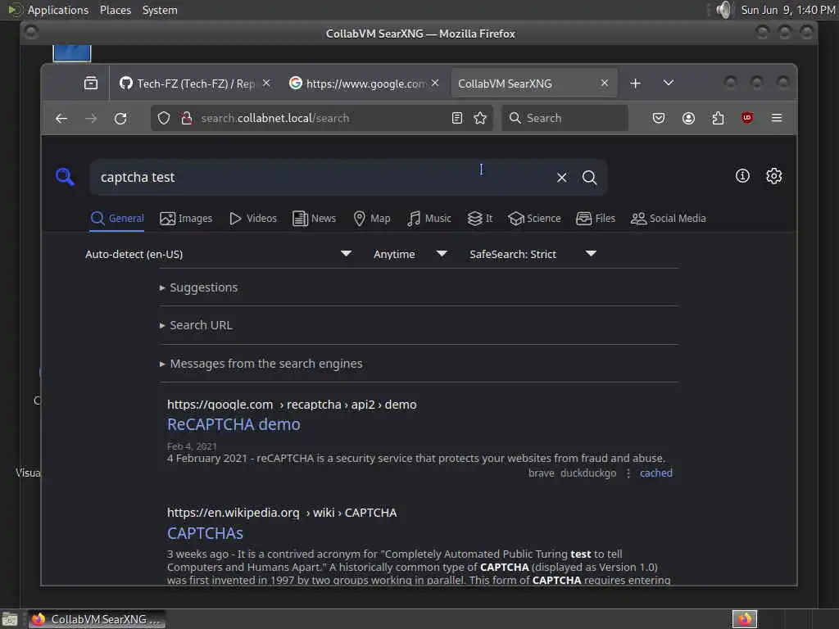This screenshot has height=629, width=839.
Task: Click the CollabVM SearXNG taskbar button
Action: click(x=97, y=619)
